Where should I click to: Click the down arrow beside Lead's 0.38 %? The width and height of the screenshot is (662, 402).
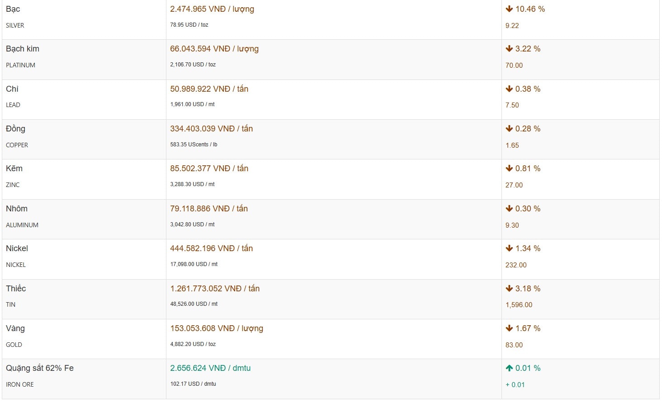click(509, 89)
